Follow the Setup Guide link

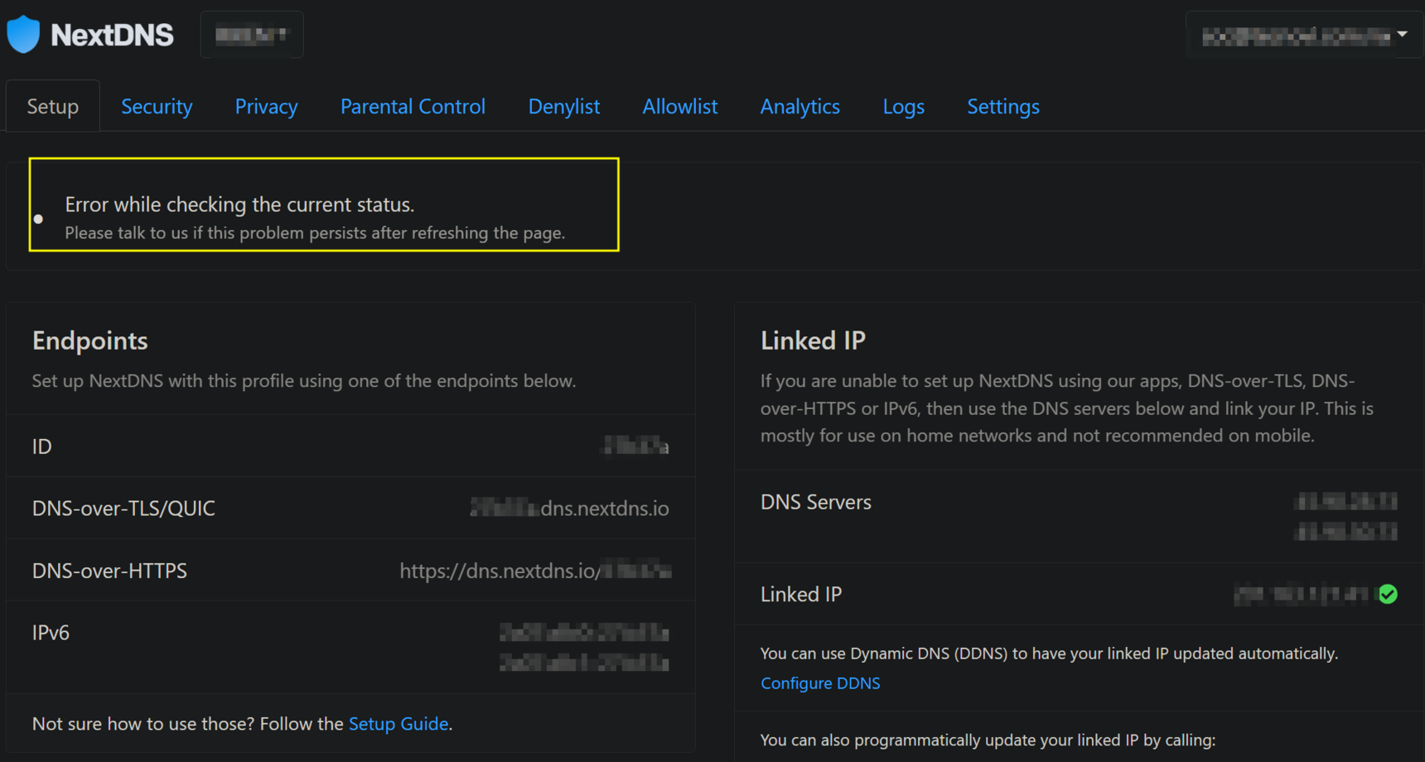tap(399, 723)
